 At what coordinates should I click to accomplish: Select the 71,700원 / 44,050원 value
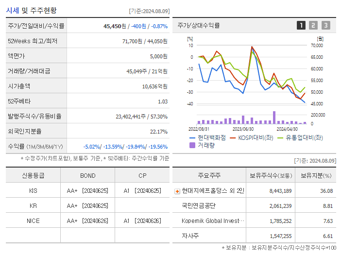point(145,41)
